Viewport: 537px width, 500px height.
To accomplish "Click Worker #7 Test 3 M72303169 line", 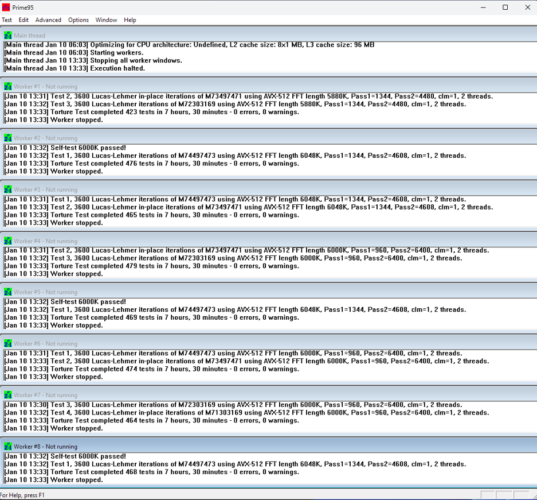I will [233, 404].
